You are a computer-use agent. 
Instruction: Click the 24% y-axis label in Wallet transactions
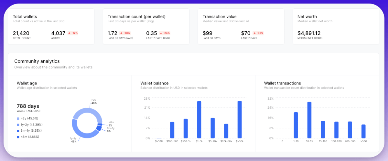coord(271,107)
